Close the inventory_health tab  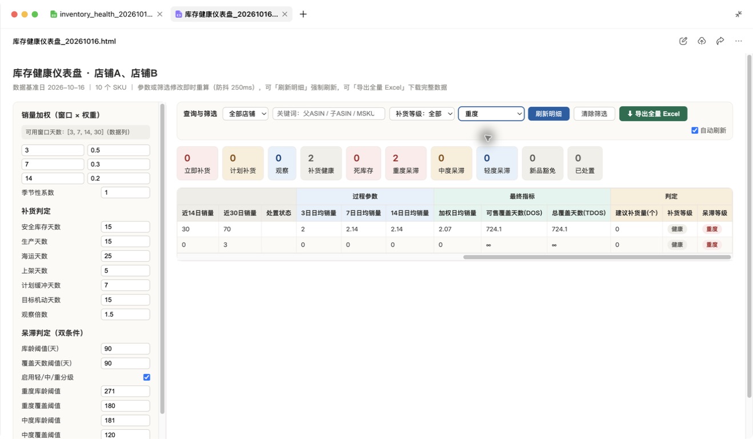[x=160, y=14]
